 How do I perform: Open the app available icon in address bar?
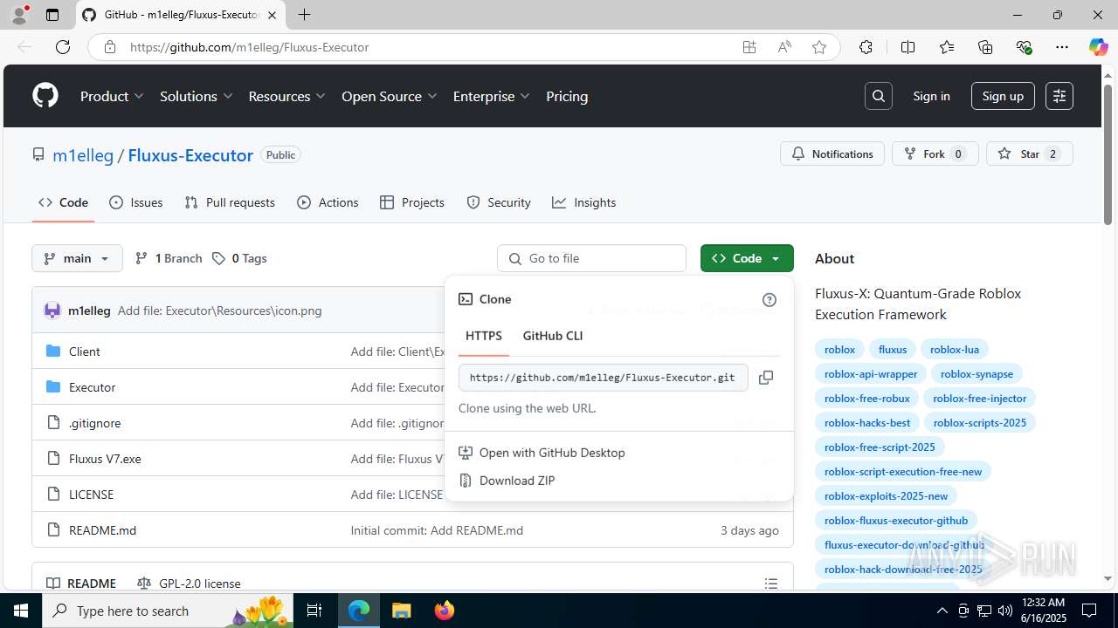[x=749, y=47]
